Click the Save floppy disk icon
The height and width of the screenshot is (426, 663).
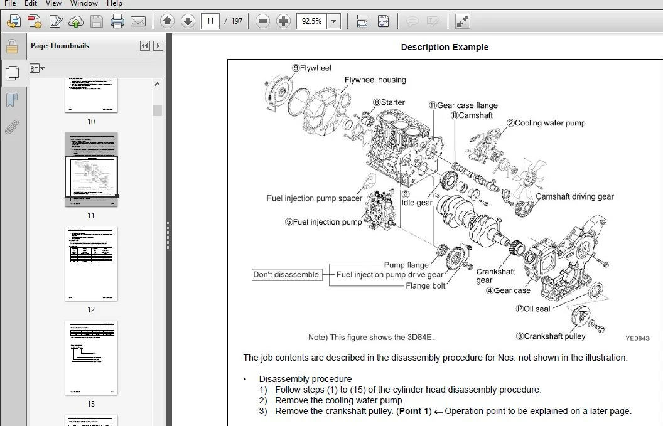[x=97, y=21]
